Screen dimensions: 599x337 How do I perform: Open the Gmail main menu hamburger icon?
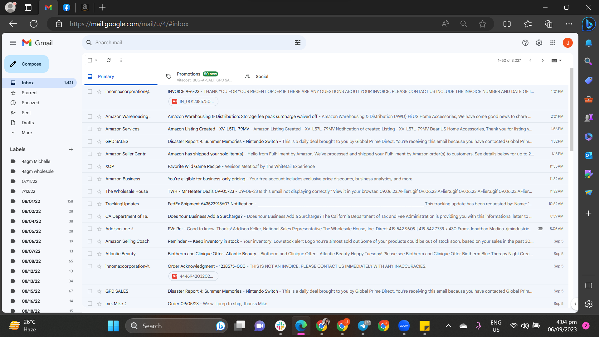tap(13, 43)
